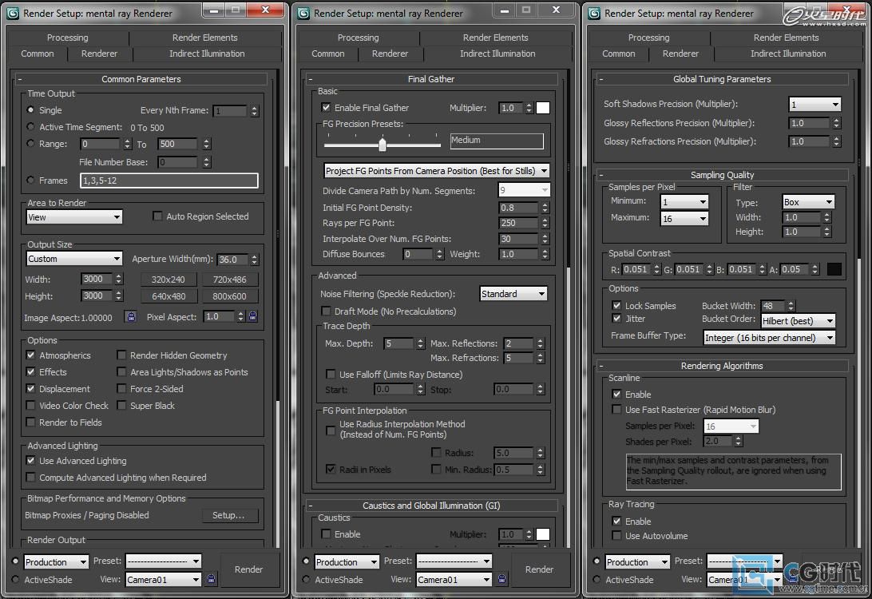The image size is (872, 599).
Task: Click app icon in right window title bar
Action: 594,14
